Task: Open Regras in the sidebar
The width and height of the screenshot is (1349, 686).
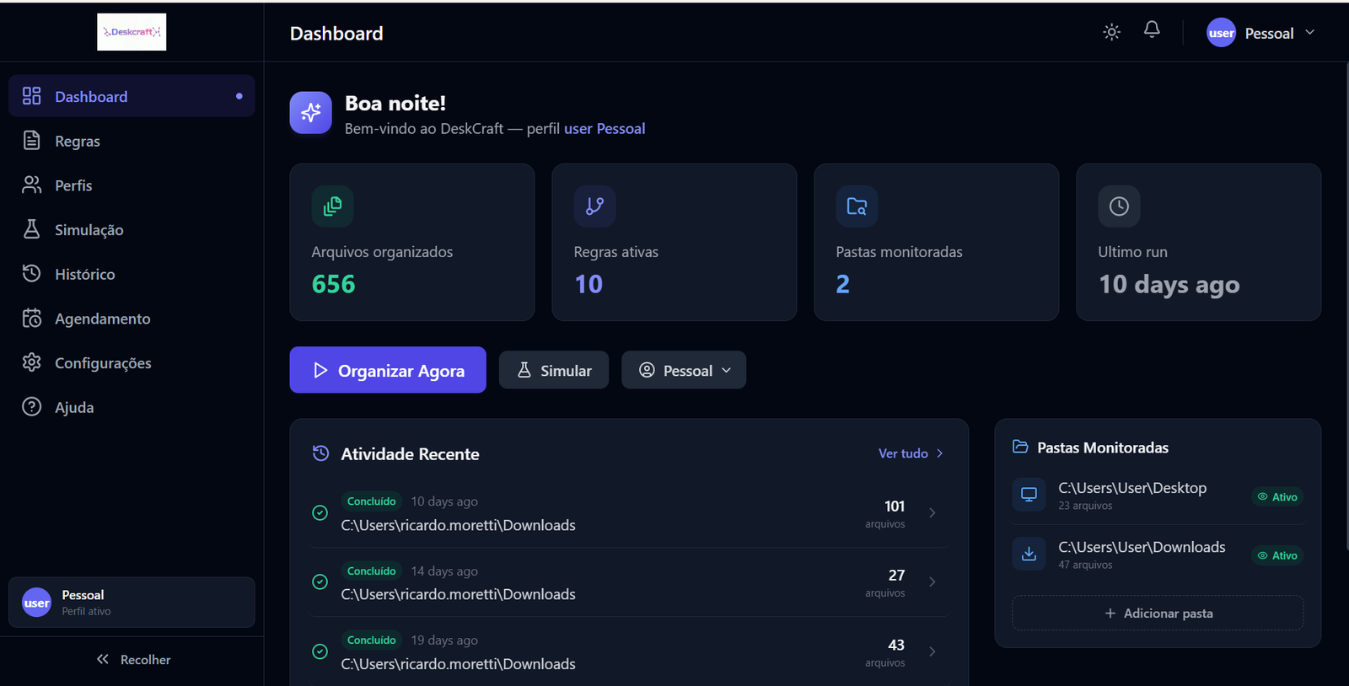Action: click(78, 142)
